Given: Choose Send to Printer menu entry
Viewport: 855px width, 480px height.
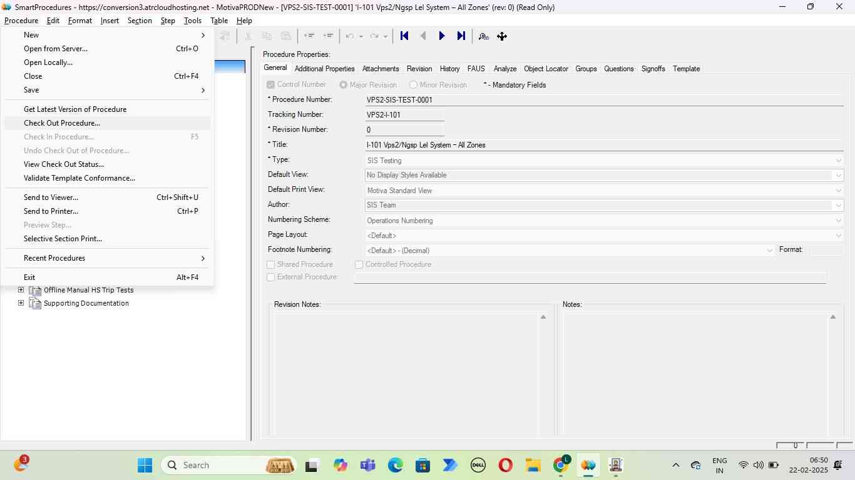Looking at the screenshot, I should [x=107, y=211].
